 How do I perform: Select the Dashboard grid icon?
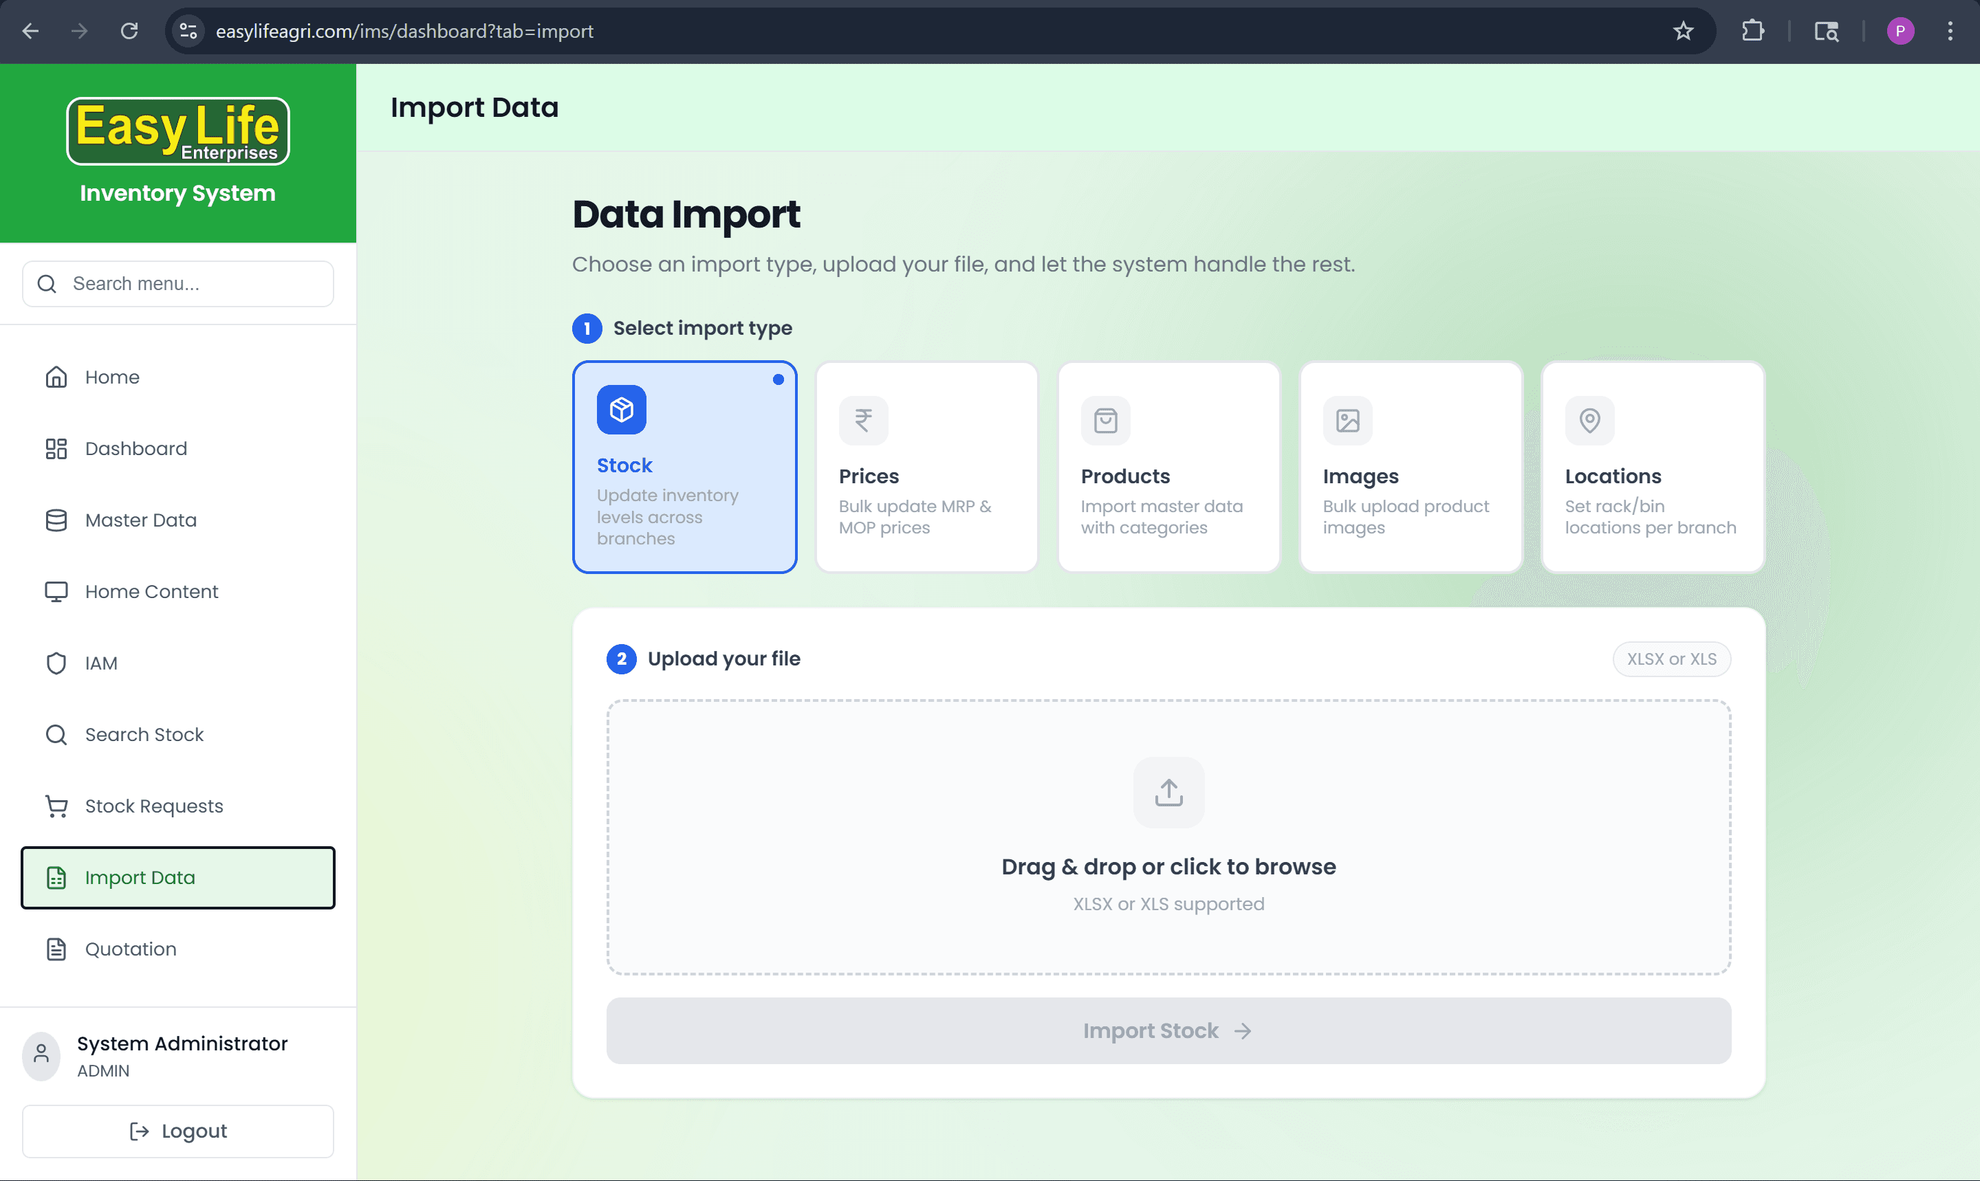click(x=56, y=448)
